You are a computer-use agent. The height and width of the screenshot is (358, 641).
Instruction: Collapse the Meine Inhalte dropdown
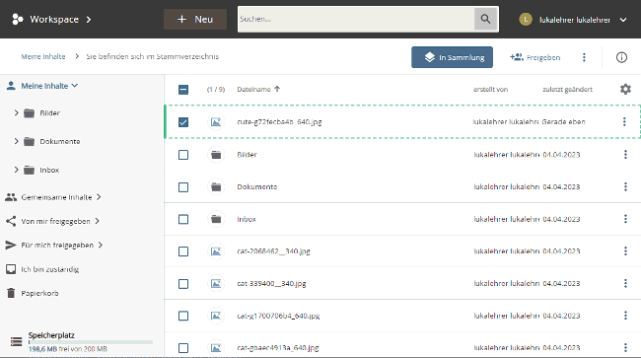tap(74, 86)
